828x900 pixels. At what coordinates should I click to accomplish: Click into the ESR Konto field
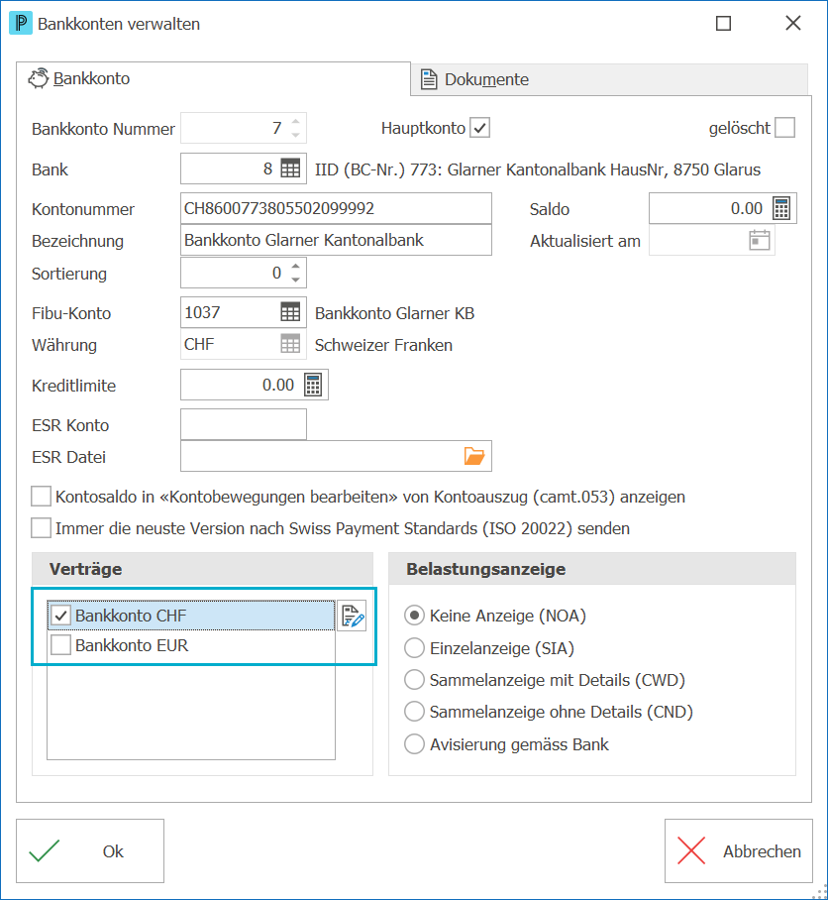(x=244, y=424)
